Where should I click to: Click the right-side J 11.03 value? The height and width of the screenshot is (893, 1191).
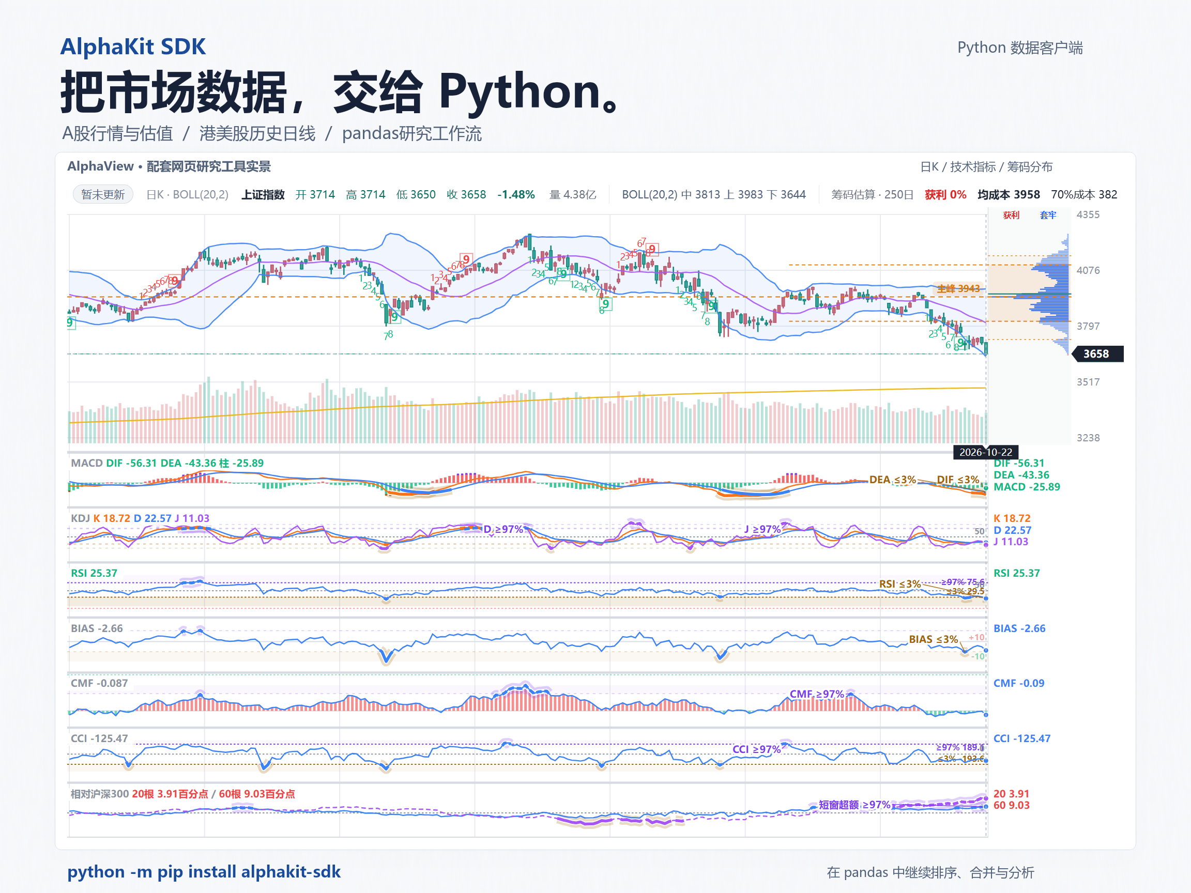pyautogui.click(x=1011, y=542)
